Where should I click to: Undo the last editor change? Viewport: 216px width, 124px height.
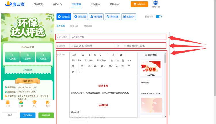pyautogui.click(x=129, y=66)
